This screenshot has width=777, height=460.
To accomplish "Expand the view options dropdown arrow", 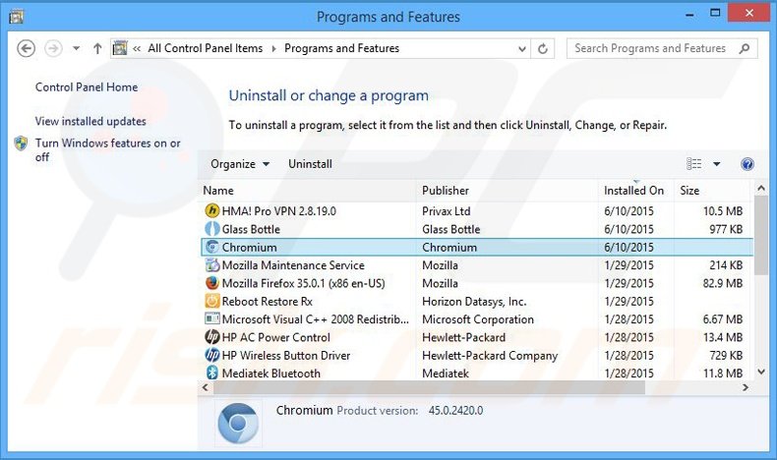I will pos(717,164).
